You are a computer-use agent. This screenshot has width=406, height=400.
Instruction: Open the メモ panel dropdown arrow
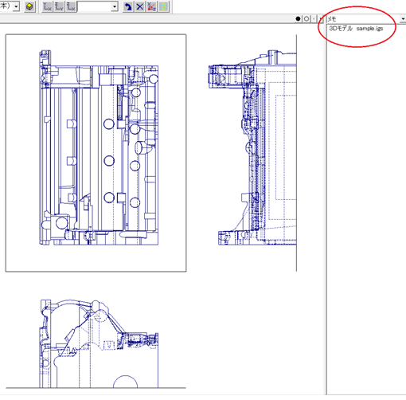[403, 19]
